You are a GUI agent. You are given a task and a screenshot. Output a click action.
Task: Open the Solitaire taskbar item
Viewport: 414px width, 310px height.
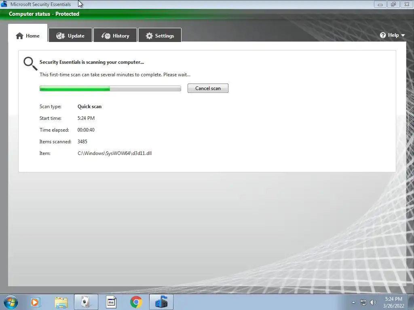[86, 302]
